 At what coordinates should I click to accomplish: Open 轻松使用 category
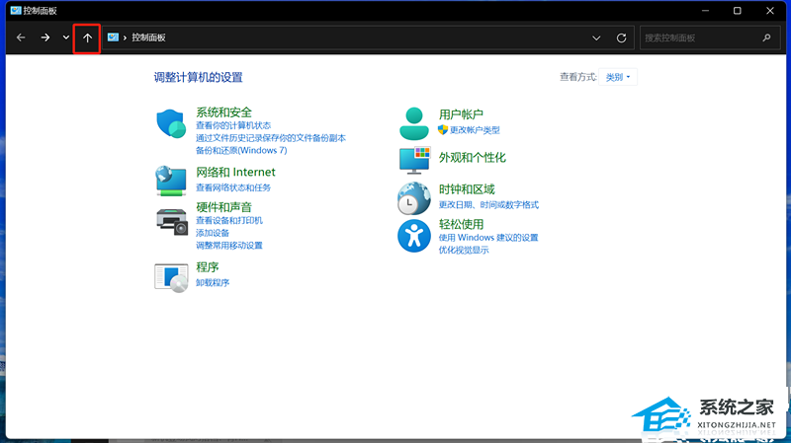pos(461,224)
